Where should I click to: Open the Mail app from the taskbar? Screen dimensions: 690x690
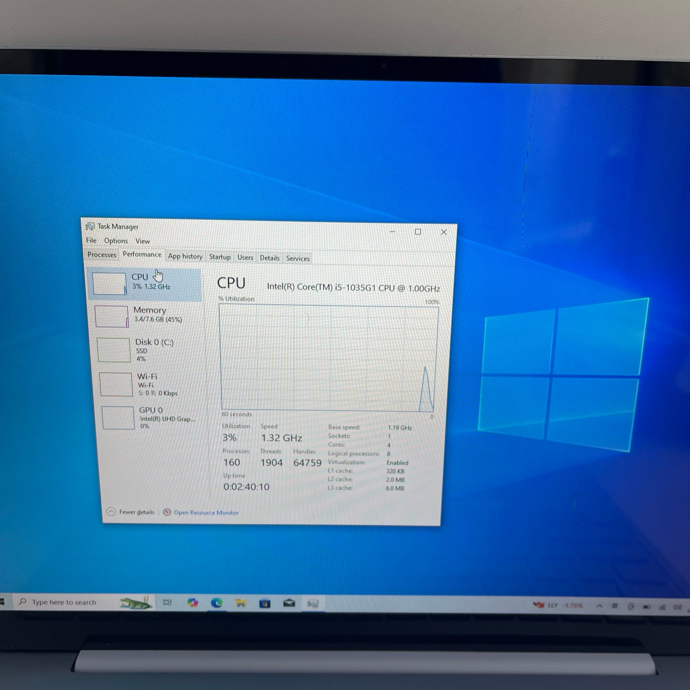pyautogui.click(x=289, y=604)
